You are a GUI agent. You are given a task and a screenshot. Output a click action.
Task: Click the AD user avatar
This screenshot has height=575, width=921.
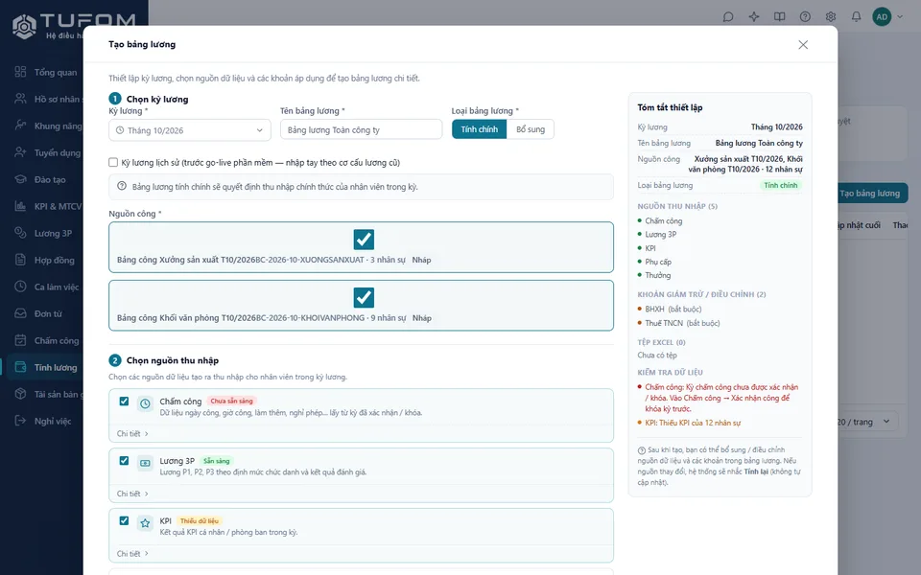[882, 17]
